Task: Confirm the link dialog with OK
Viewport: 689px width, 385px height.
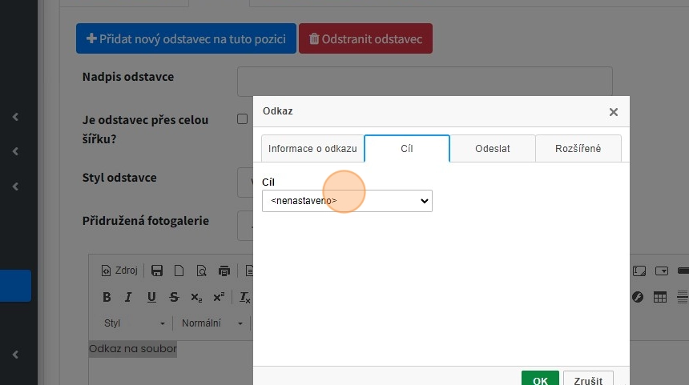Action: [x=540, y=380]
